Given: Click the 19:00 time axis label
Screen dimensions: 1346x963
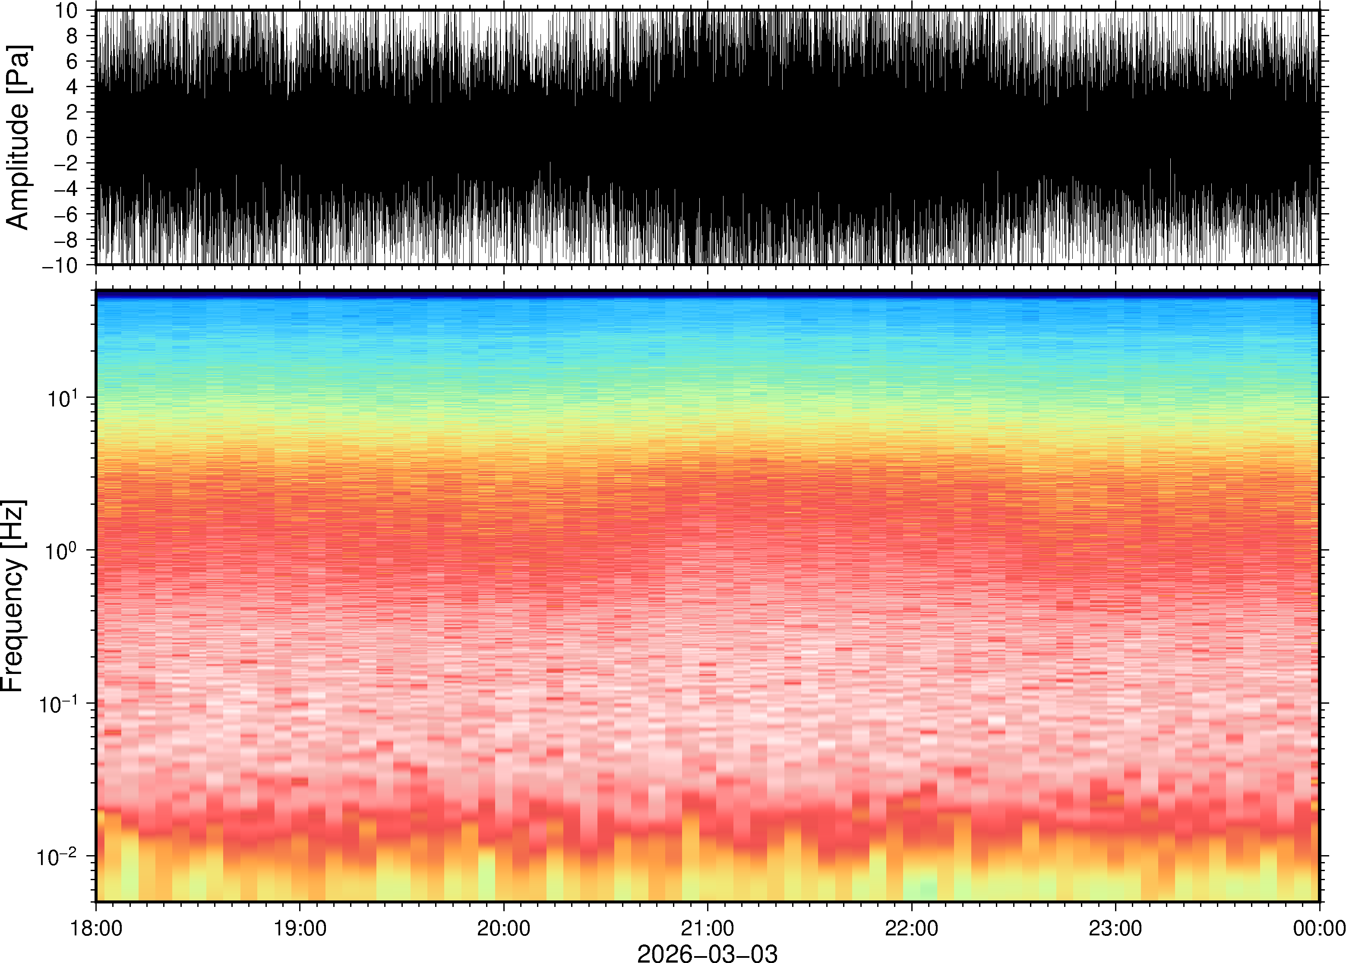Looking at the screenshot, I should [x=300, y=928].
